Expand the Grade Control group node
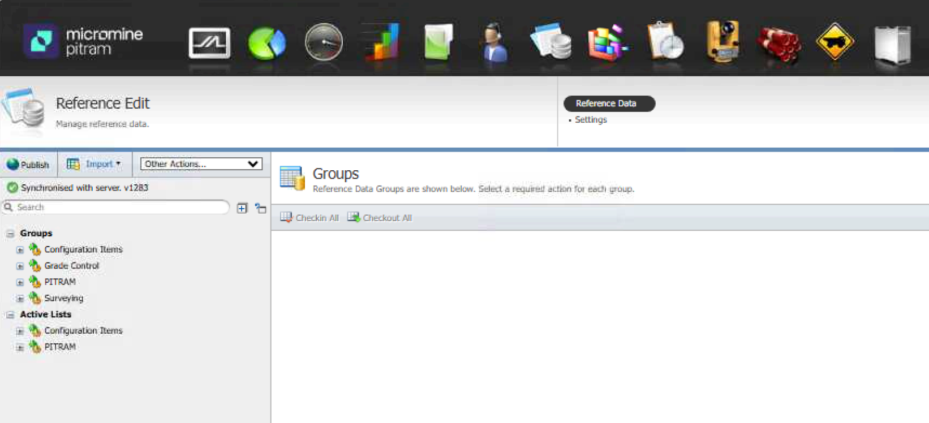The width and height of the screenshot is (929, 423). [x=20, y=266]
